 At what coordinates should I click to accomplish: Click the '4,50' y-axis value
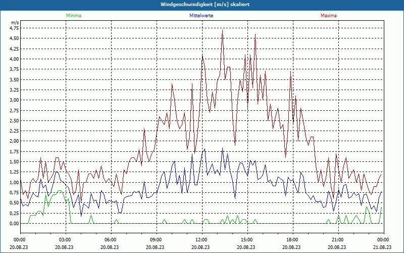(x=15, y=38)
